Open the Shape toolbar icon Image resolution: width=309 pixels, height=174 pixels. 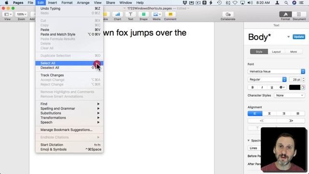click(143, 14)
